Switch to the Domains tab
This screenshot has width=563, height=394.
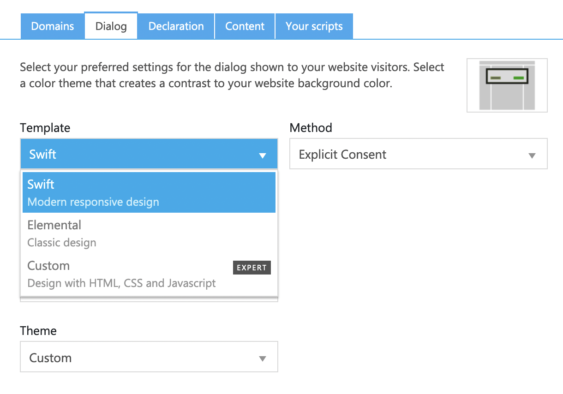coord(53,26)
